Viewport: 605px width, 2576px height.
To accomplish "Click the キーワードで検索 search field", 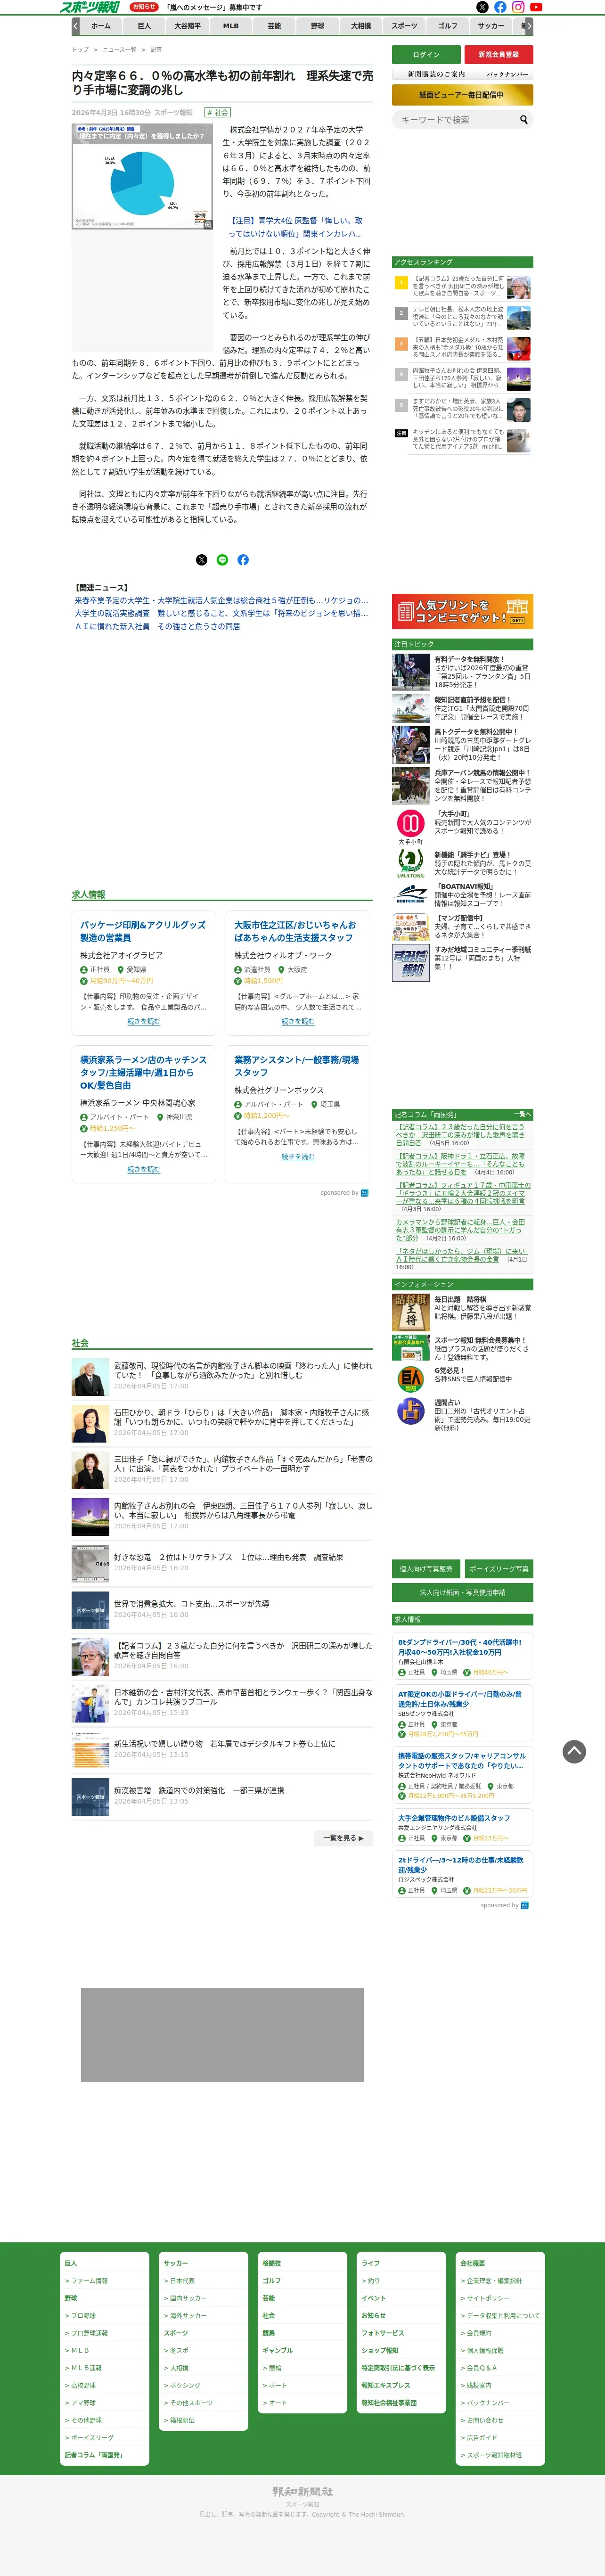I will pos(455,120).
